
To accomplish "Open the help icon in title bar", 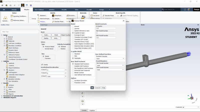I will pyautogui.click(x=185, y=9).
